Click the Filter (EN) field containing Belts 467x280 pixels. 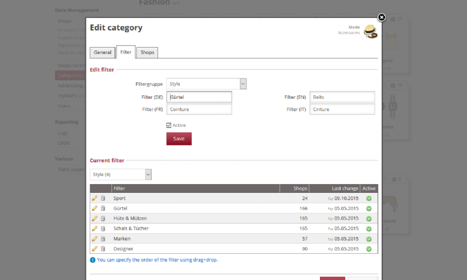342,97
